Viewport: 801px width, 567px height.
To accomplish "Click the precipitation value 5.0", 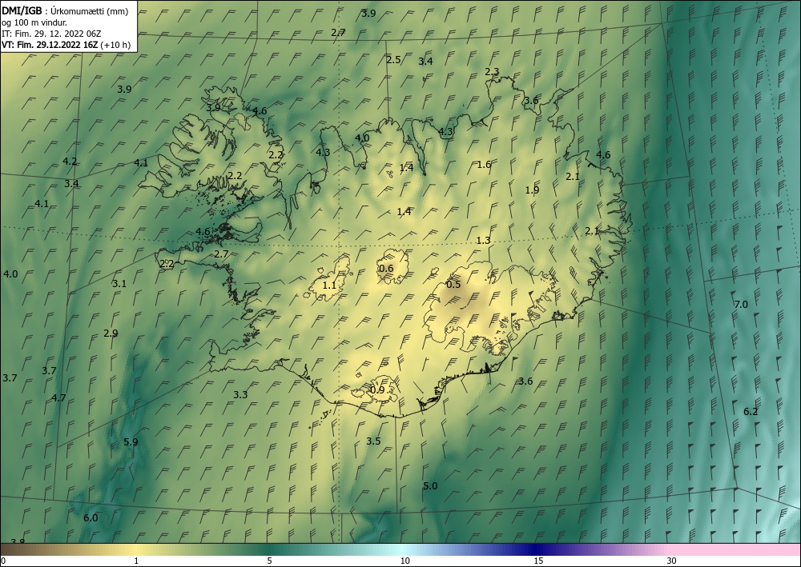I will (430, 486).
